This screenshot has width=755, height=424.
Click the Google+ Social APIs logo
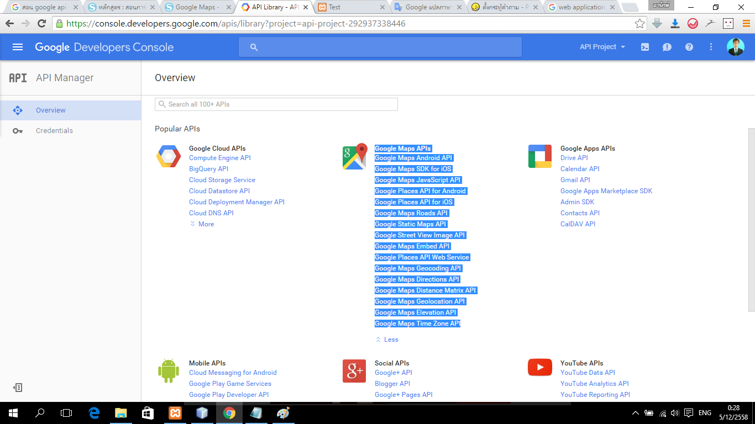pyautogui.click(x=354, y=371)
